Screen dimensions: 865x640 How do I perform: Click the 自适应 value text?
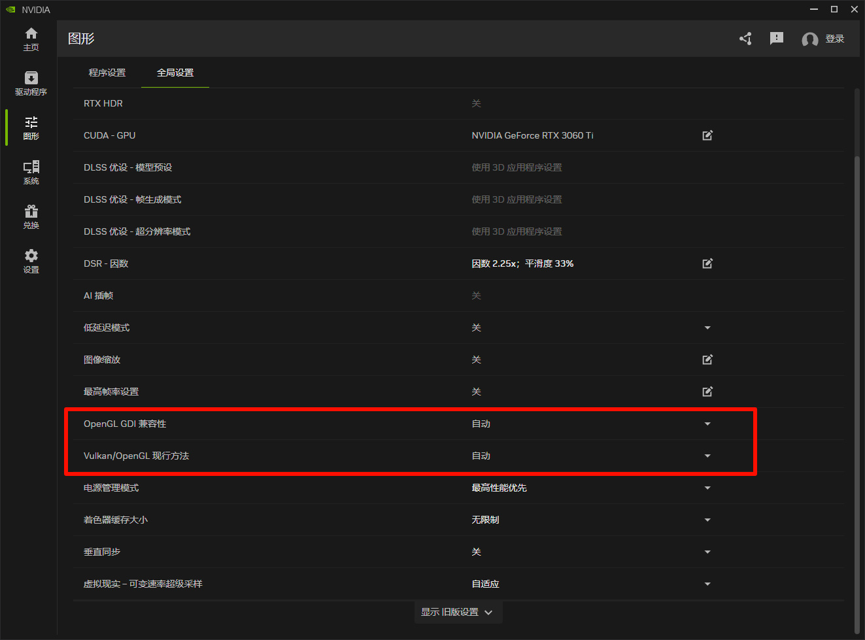486,584
